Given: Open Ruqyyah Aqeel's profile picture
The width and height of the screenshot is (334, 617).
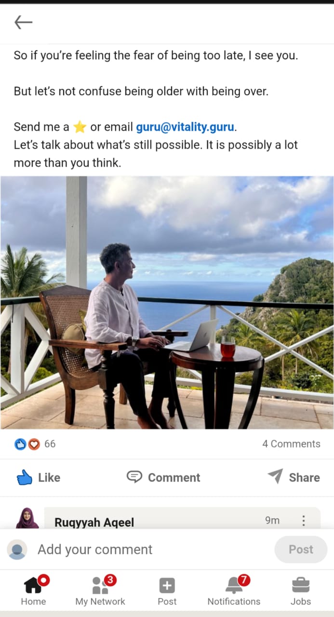Looking at the screenshot, I should pos(27,518).
